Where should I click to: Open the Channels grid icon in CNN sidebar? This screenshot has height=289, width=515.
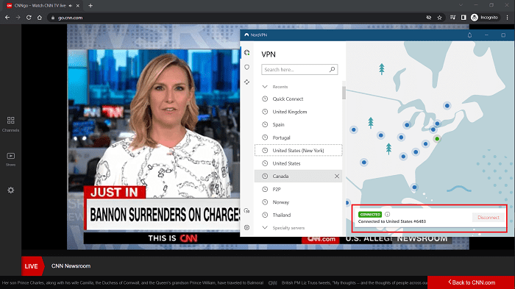(x=10, y=121)
